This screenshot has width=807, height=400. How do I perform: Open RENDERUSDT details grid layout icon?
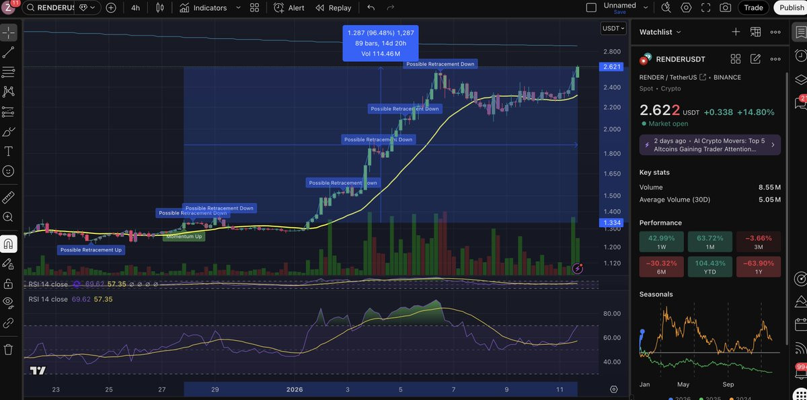click(x=736, y=59)
